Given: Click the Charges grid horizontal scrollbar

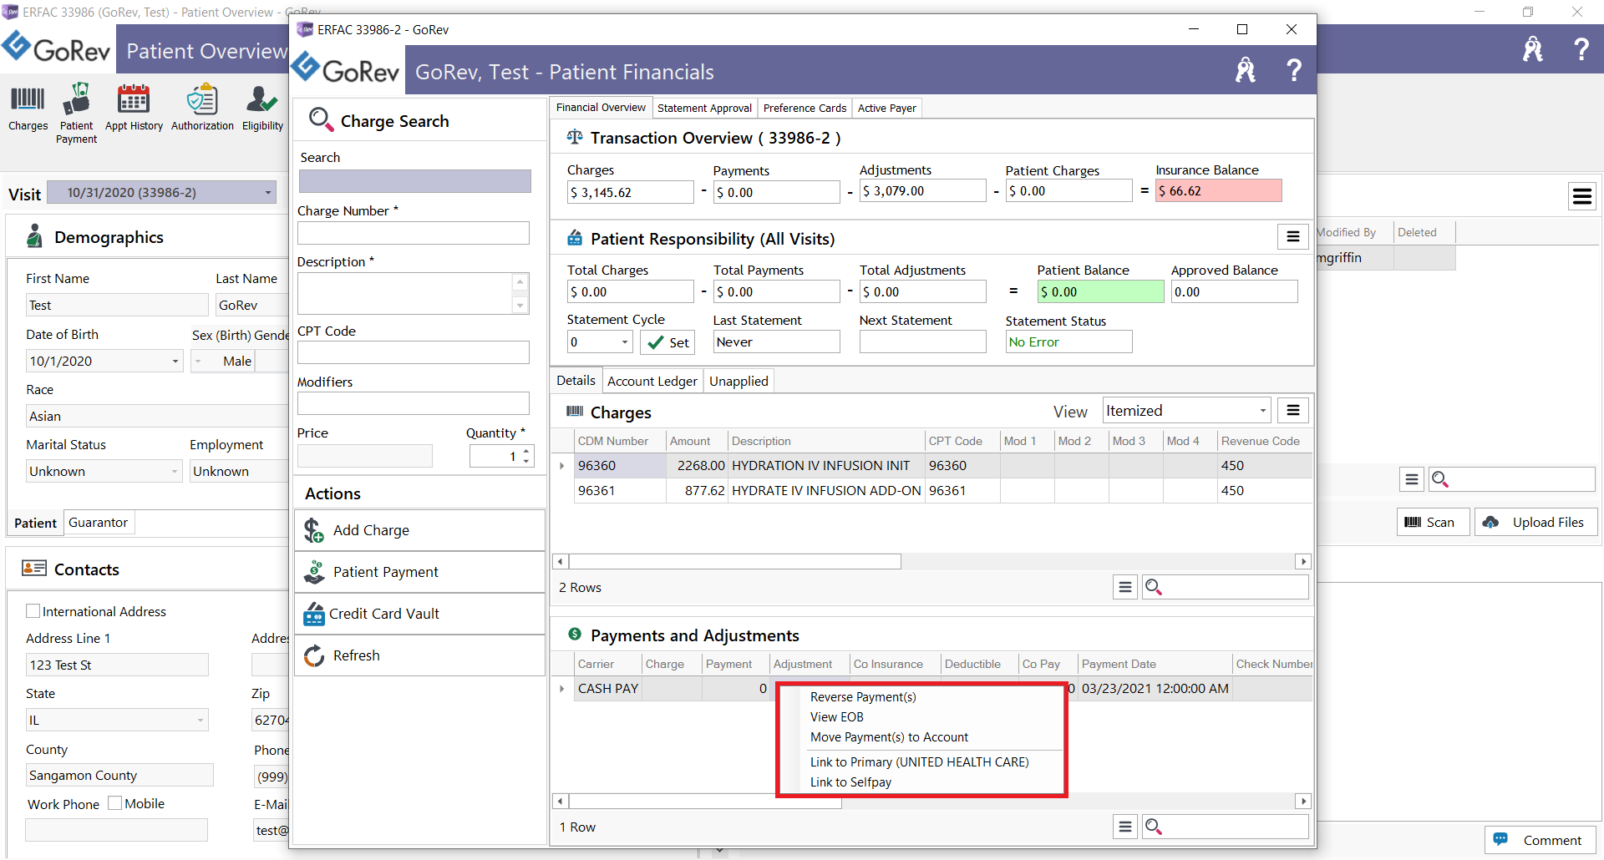Looking at the screenshot, I should 735,561.
